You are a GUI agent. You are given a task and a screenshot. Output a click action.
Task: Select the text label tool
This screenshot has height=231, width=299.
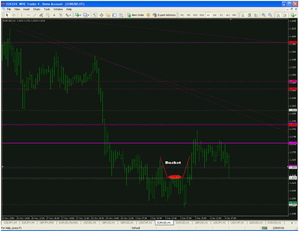[61, 15]
